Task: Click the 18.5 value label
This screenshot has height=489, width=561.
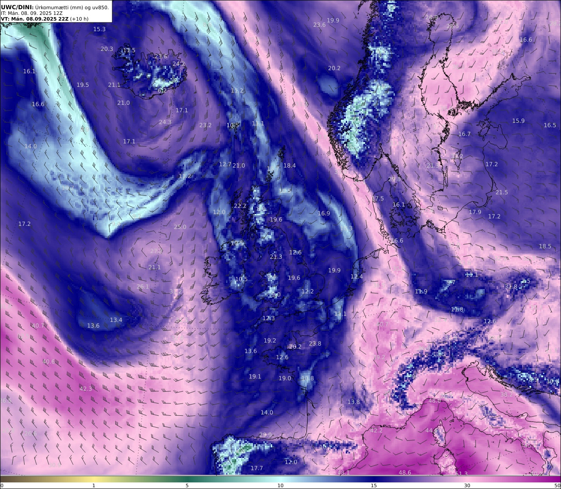Action: coord(545,246)
